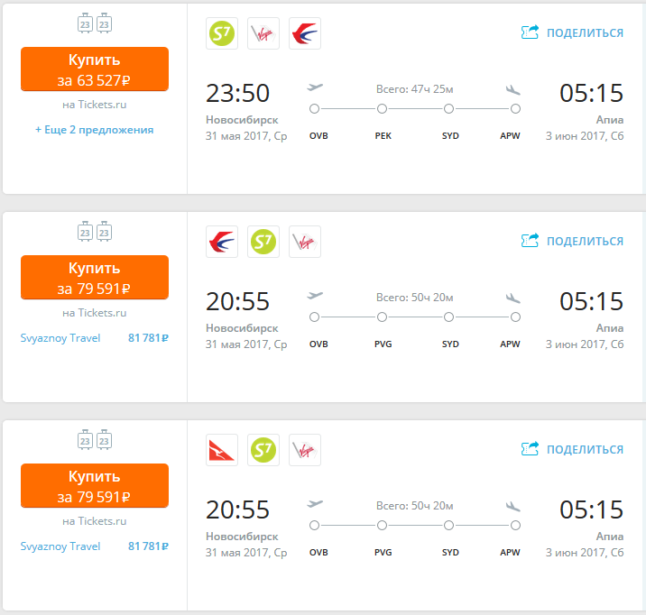This screenshot has height=615, width=646.
Task: Click PEK stopover point on first route
Action: 383,109
